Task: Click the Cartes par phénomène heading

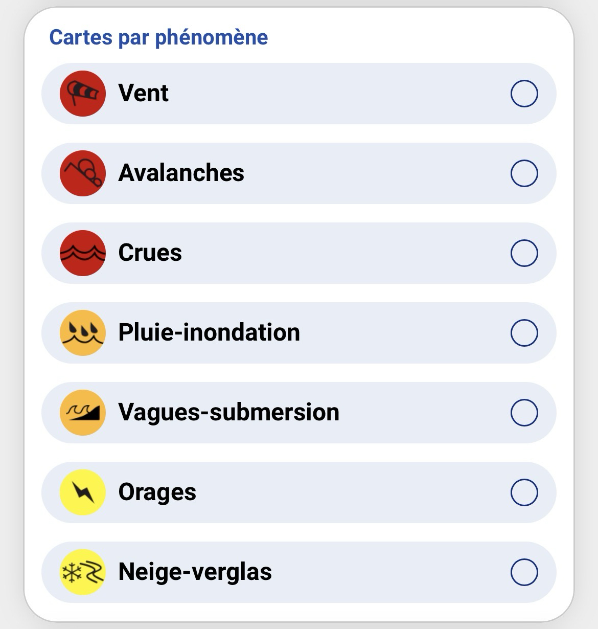Action: coord(158,37)
